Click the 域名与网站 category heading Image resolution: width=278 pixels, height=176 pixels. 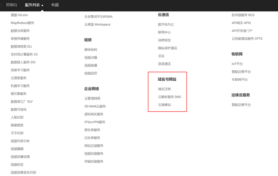(167, 79)
